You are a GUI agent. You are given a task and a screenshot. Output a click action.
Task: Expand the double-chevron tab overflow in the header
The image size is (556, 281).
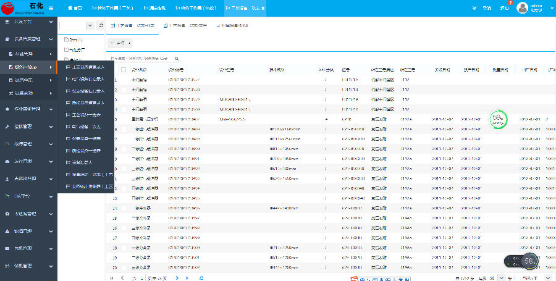point(474,8)
